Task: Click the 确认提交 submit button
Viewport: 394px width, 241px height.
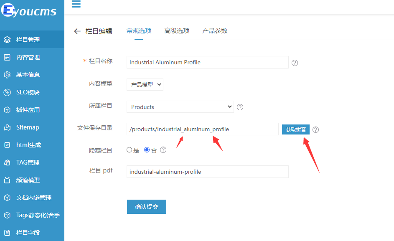Action: (147, 207)
